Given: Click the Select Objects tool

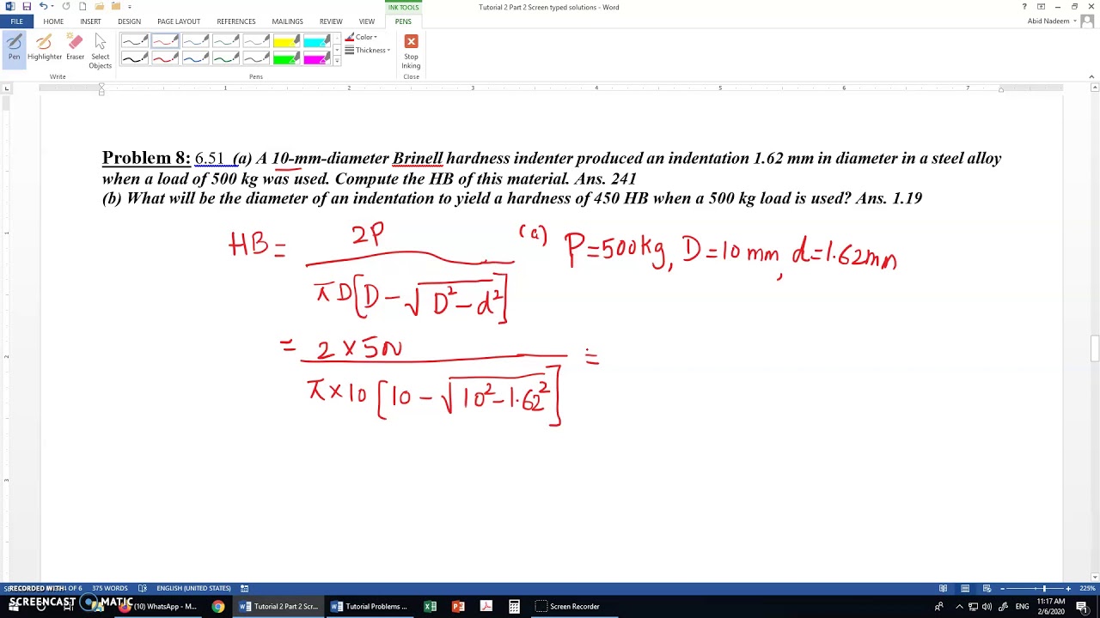Looking at the screenshot, I should pos(101,51).
